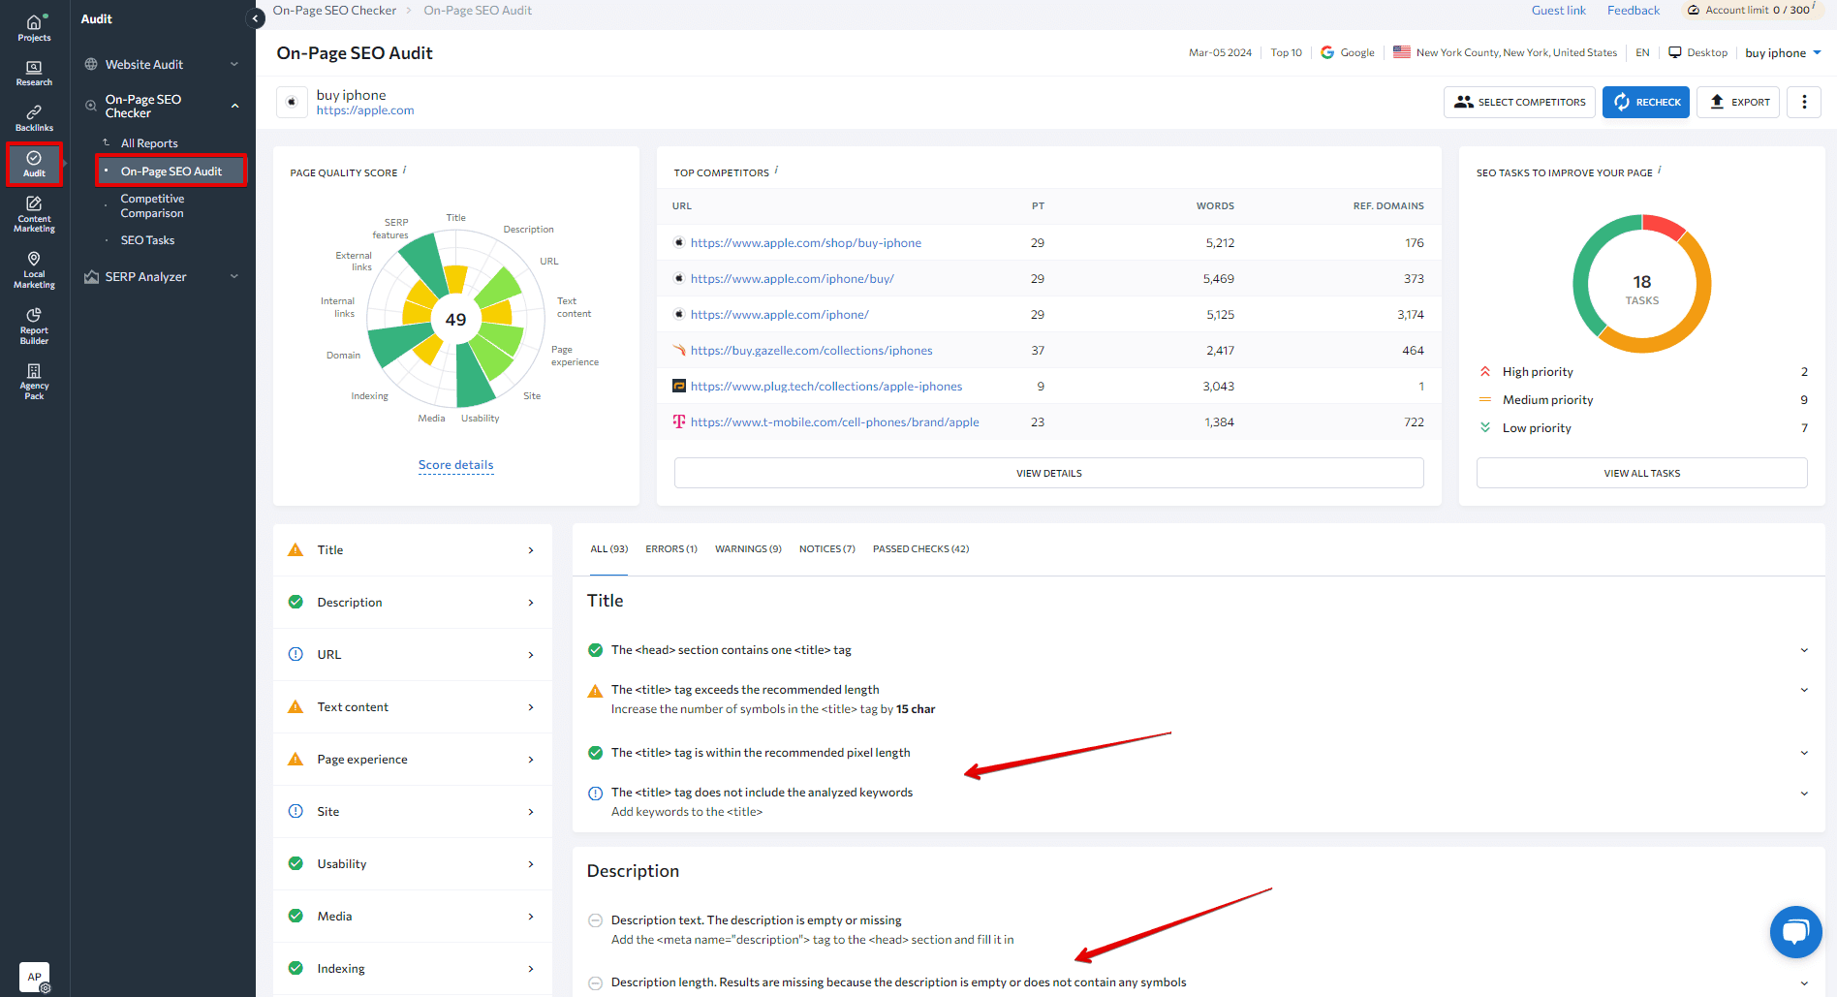Open the Title category row
Screen dimensions: 1837x997
pos(413,550)
